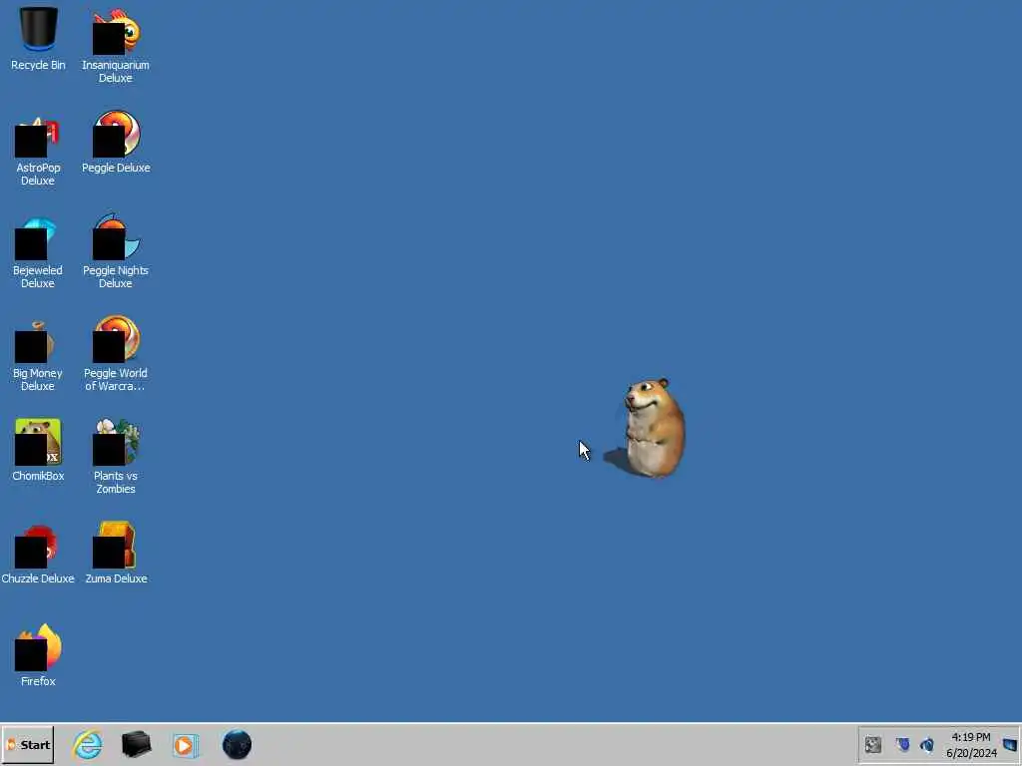Viewport: 1022px width, 766px height.
Task: Select the Bejeweled Deluxe shortcut
Action: (x=38, y=251)
